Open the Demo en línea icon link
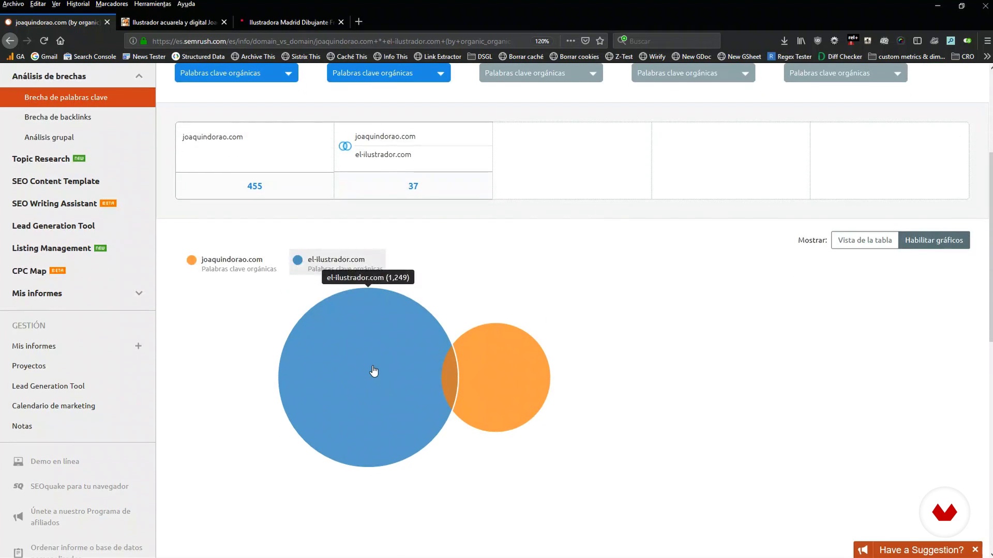The width and height of the screenshot is (993, 558). 18,461
